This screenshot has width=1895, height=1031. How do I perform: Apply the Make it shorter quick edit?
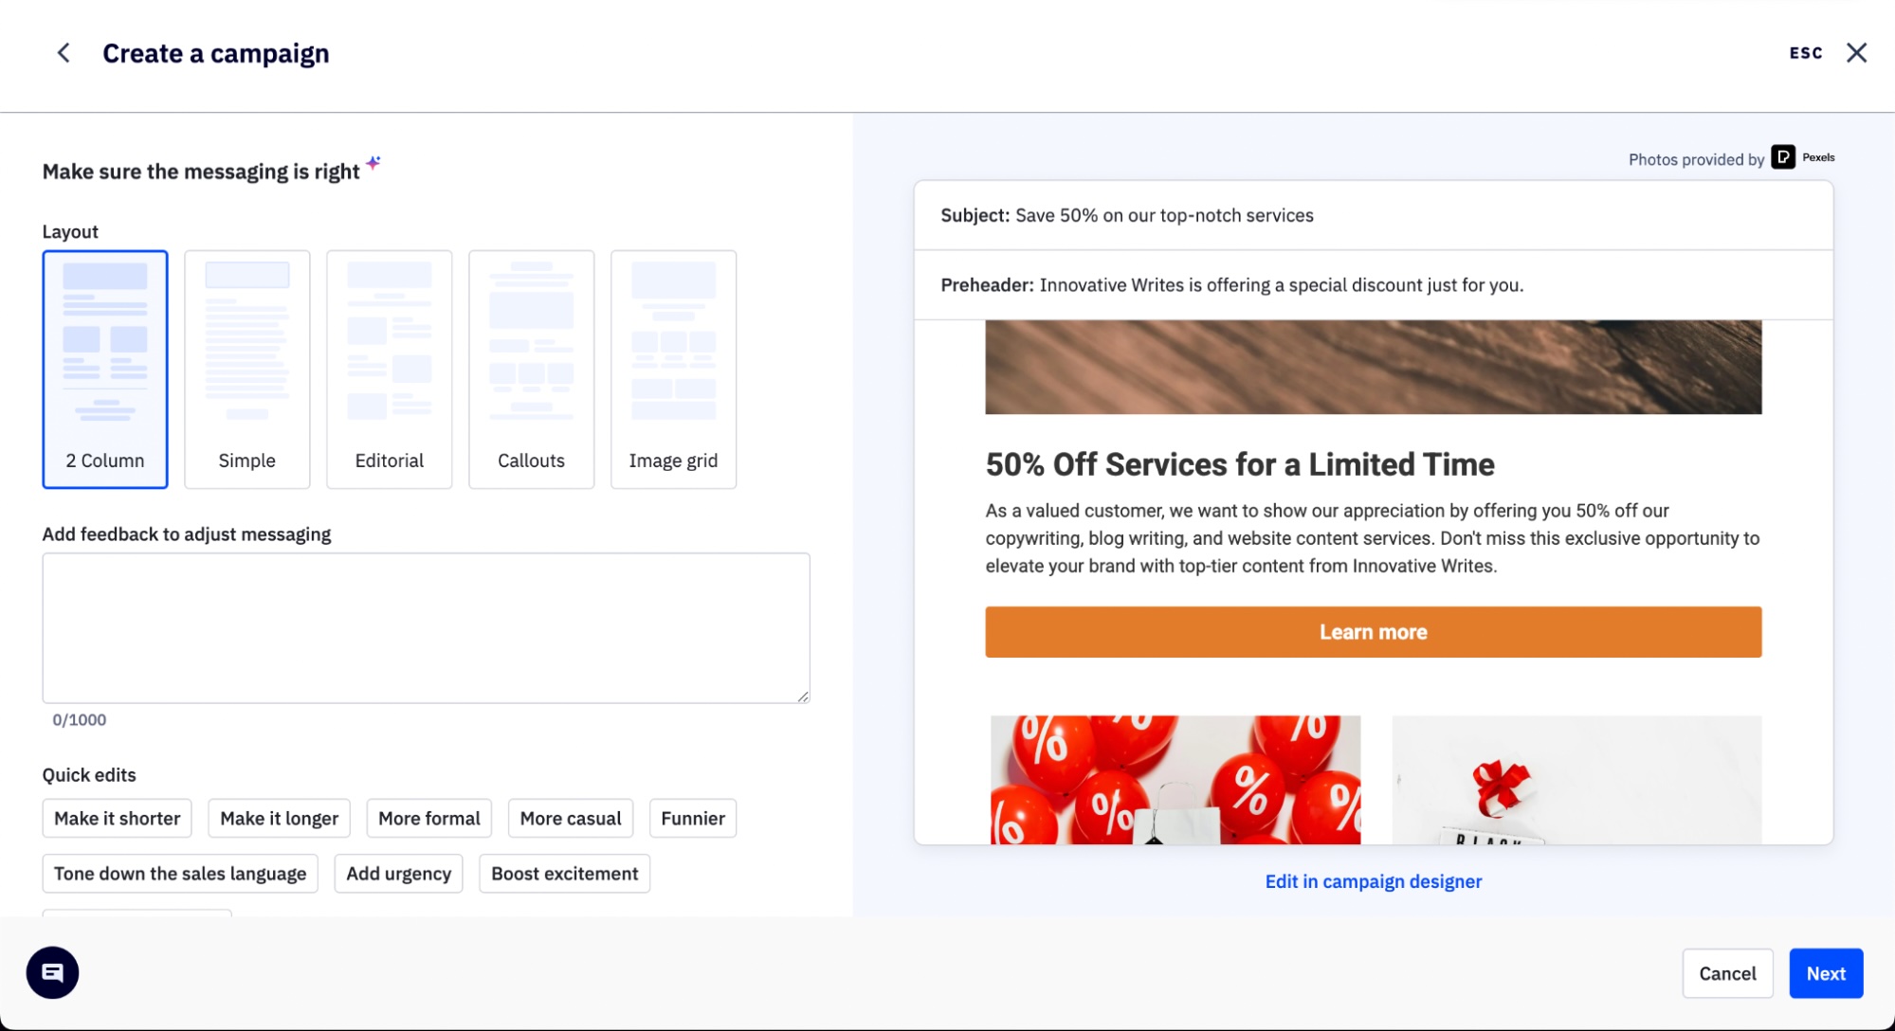point(117,818)
